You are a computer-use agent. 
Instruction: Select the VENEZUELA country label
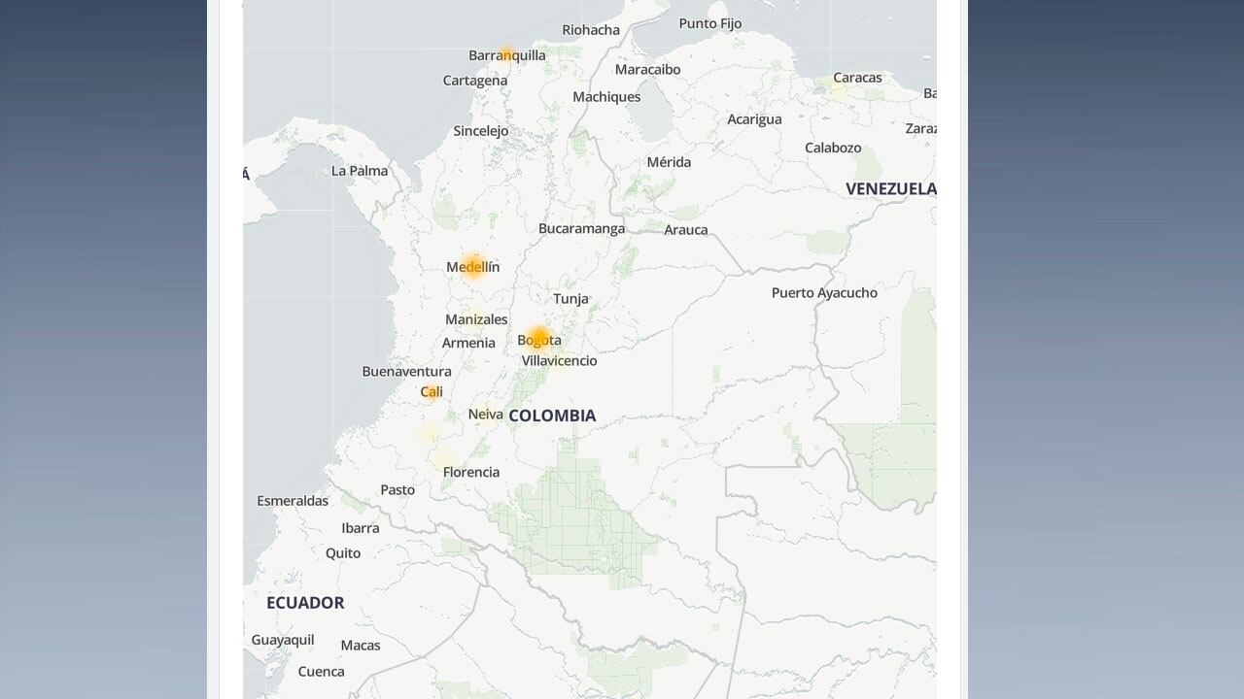click(x=890, y=188)
